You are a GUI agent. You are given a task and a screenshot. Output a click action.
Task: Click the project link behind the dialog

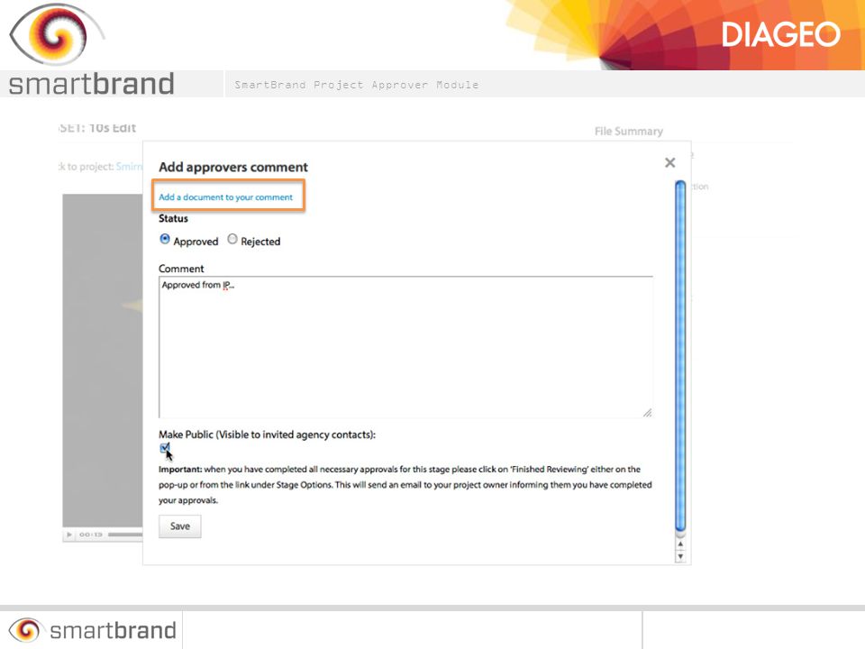pyautogui.click(x=129, y=166)
